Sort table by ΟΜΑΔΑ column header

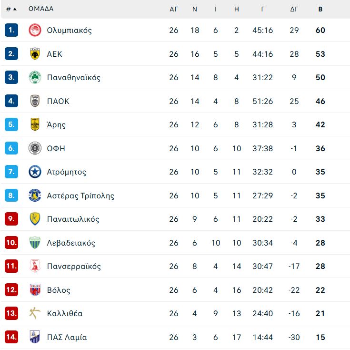click(41, 9)
